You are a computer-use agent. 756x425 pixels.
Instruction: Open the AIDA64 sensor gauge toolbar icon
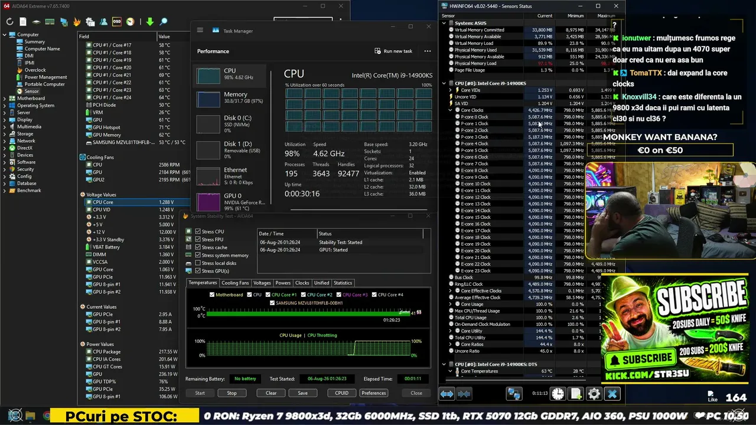point(131,22)
